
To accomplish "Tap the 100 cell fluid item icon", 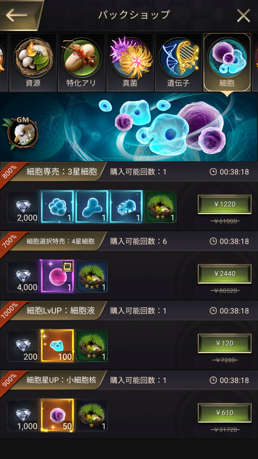I will point(58,346).
